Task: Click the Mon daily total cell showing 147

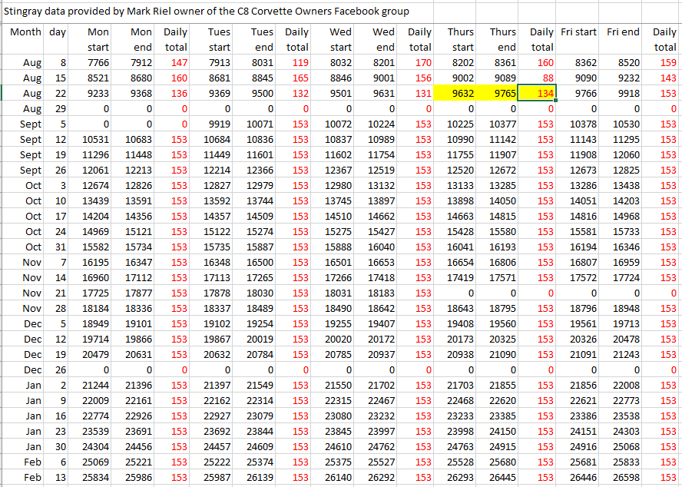Action: [175, 62]
